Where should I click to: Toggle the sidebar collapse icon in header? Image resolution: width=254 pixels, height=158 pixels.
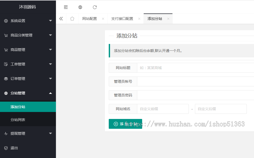click(66, 7)
